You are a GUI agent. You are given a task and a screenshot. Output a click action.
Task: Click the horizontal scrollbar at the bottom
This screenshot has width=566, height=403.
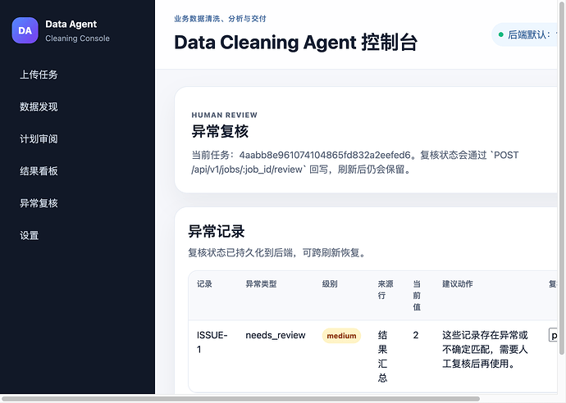(240, 399)
